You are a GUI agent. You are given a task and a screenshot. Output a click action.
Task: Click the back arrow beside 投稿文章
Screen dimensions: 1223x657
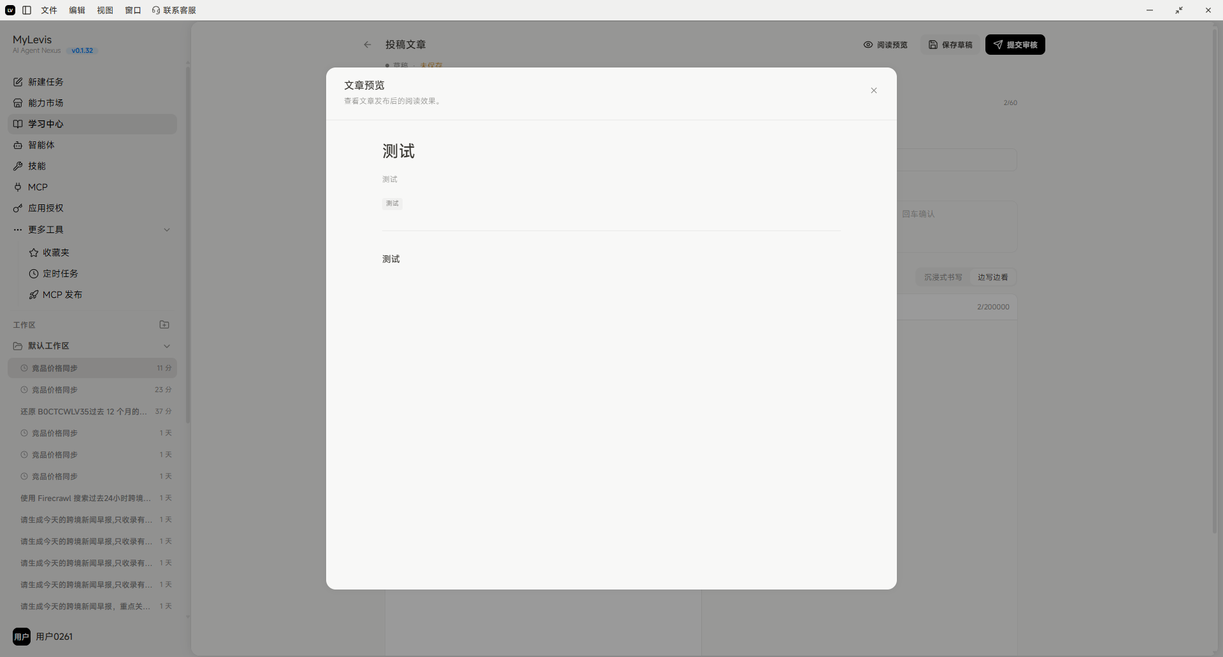pos(368,45)
